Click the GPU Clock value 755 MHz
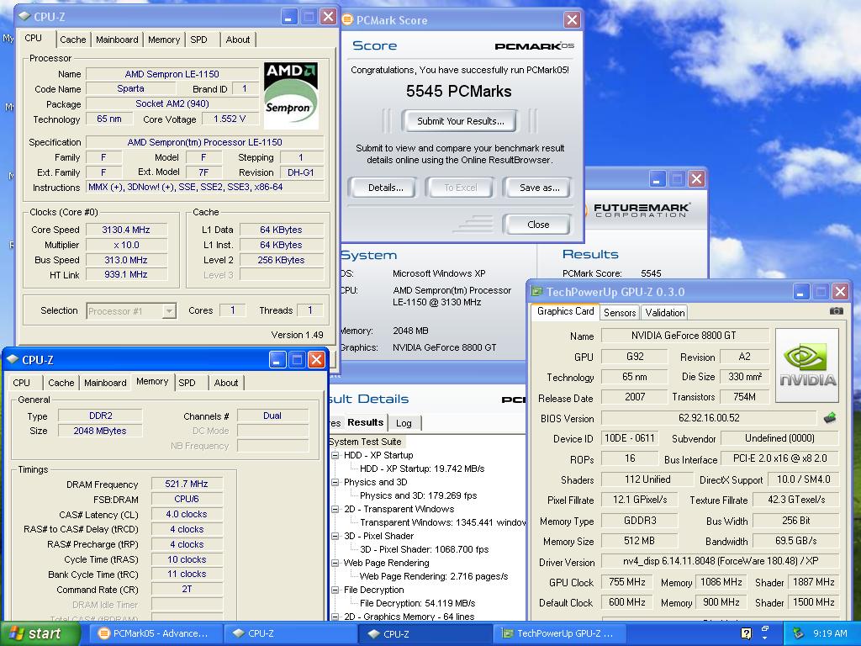This screenshot has height=646, width=861. [x=627, y=582]
